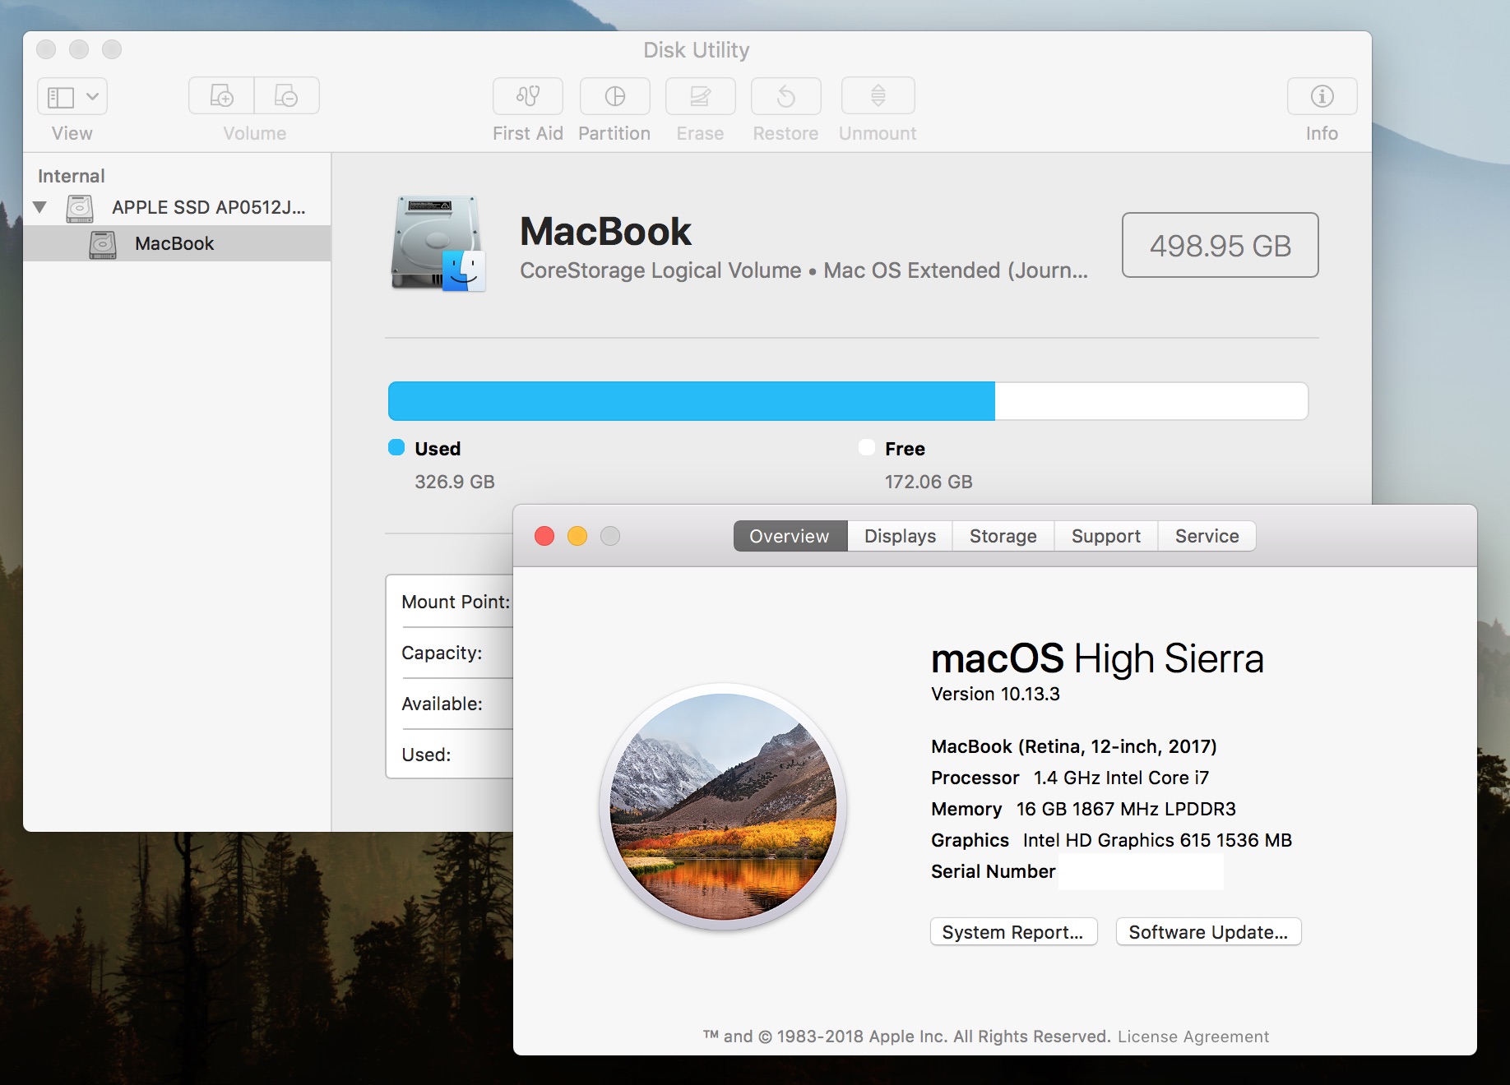Click the Available label in Disk Utility
1510x1085 pixels.
[x=442, y=704]
